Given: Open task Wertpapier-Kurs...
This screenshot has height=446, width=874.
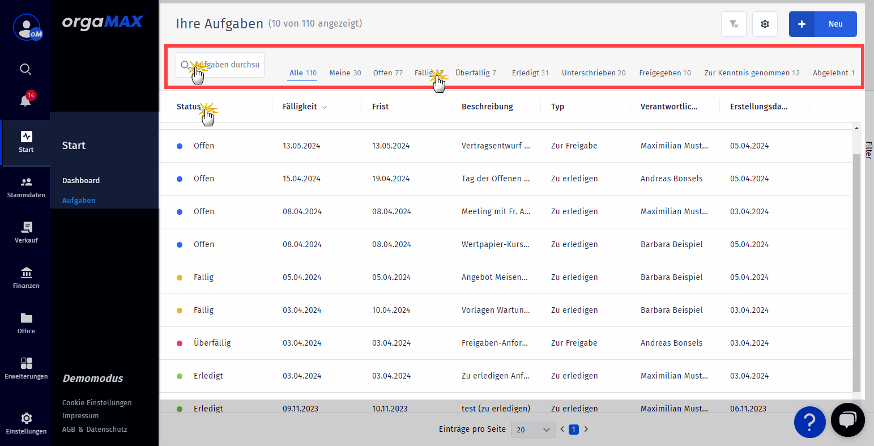Looking at the screenshot, I should (496, 244).
